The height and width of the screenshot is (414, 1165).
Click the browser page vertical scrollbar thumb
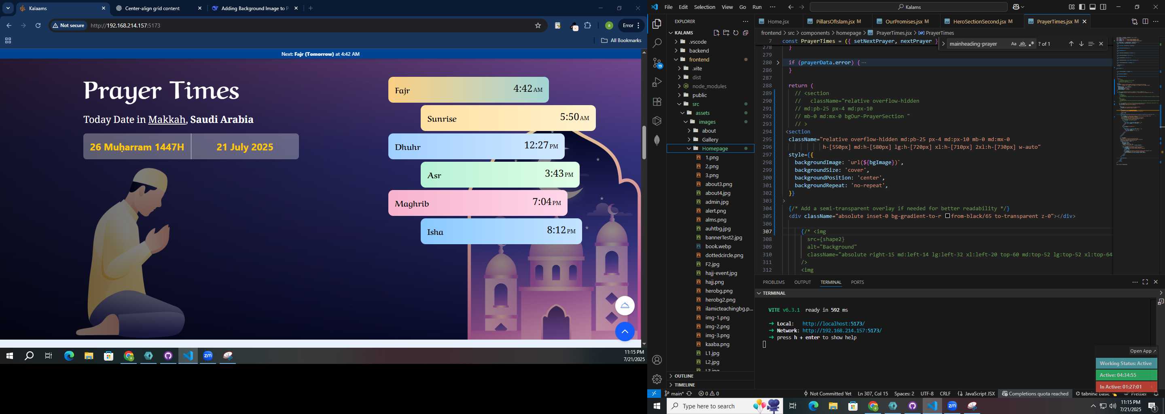pyautogui.click(x=644, y=142)
